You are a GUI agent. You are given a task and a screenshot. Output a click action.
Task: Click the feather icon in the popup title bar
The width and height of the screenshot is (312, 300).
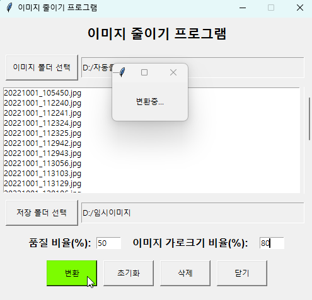[122, 72]
